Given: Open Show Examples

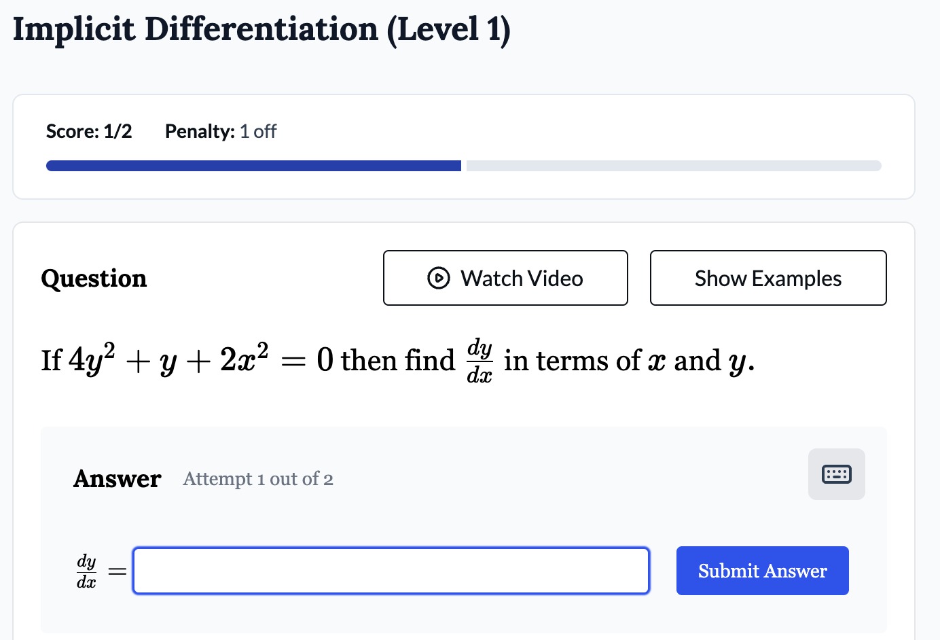Looking at the screenshot, I should (x=768, y=278).
